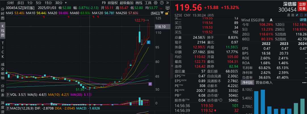Screen dimensions: 307x114
Task: Open the 画线 drawing tool
Action: (x=139, y=3)
